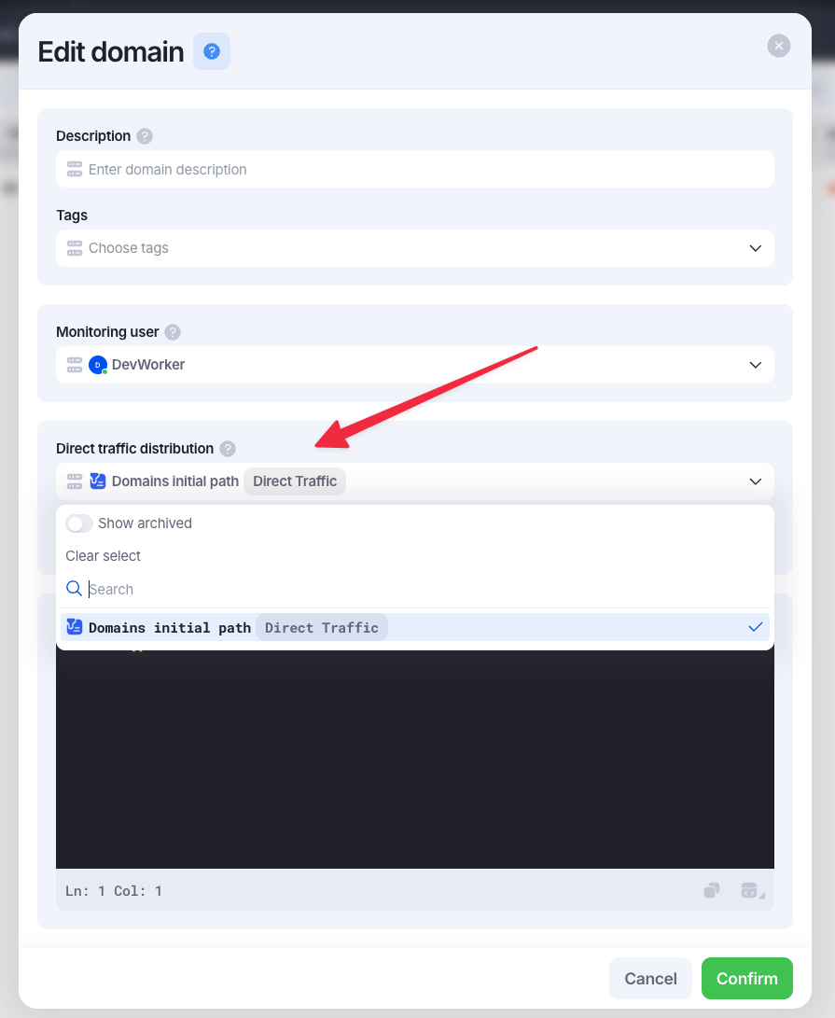Select Domains initial path Direct Traffic option
Viewport: 835px width, 1018px height.
[x=415, y=627]
